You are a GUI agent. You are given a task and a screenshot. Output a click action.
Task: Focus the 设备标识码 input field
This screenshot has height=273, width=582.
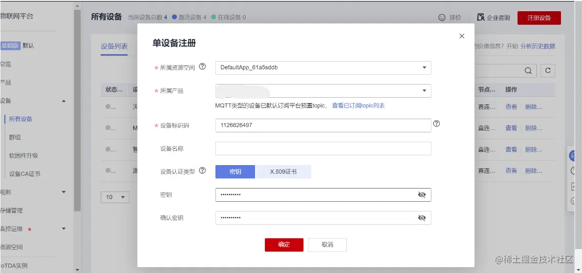click(323, 126)
